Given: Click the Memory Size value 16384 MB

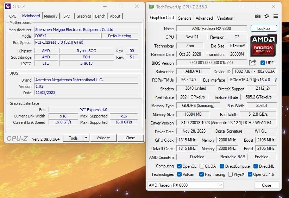Looking at the screenshot, I should pyautogui.click(x=193, y=114).
